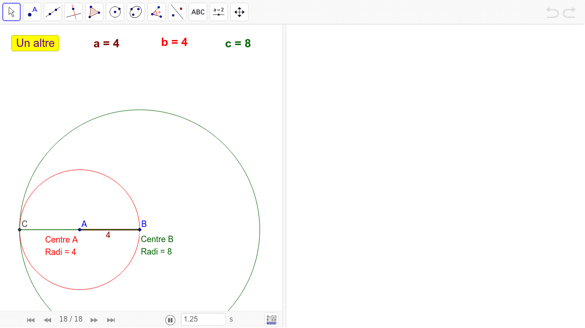Go back one construction step
The image size is (585, 328).
coord(47,320)
